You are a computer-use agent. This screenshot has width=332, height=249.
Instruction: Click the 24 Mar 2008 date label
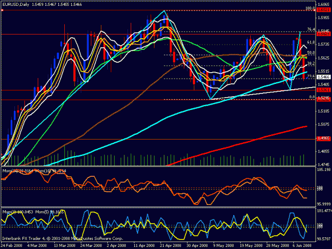pyautogui.click(x=91, y=245)
